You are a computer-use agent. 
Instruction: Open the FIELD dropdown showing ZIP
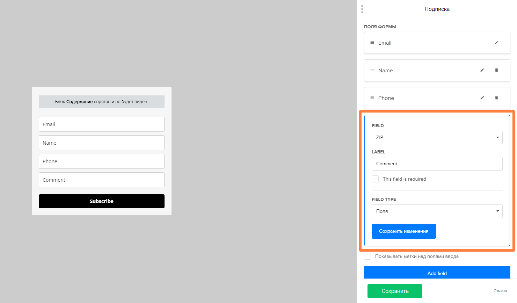coord(437,137)
